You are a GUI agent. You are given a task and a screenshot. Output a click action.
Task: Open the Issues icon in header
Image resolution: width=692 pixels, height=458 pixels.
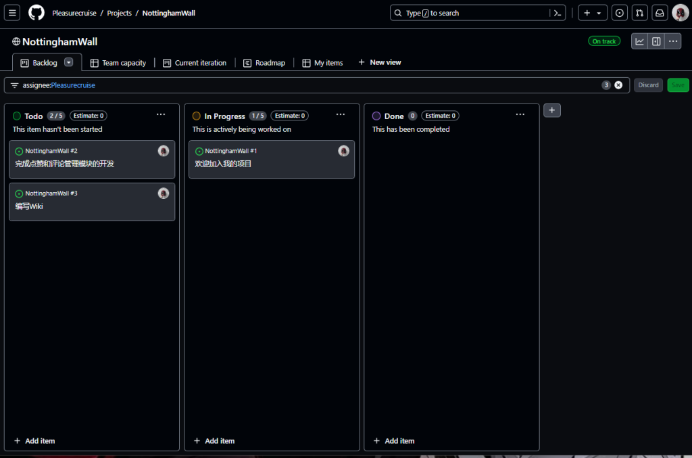point(620,14)
